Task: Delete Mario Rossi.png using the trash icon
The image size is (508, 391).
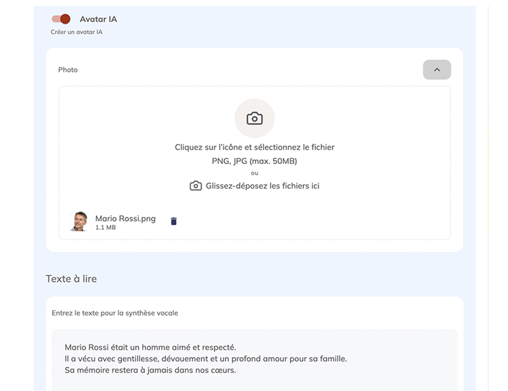Action: tap(172, 221)
